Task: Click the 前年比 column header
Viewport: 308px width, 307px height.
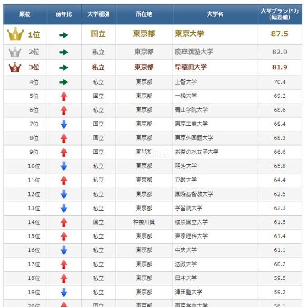Action: [x=64, y=14]
